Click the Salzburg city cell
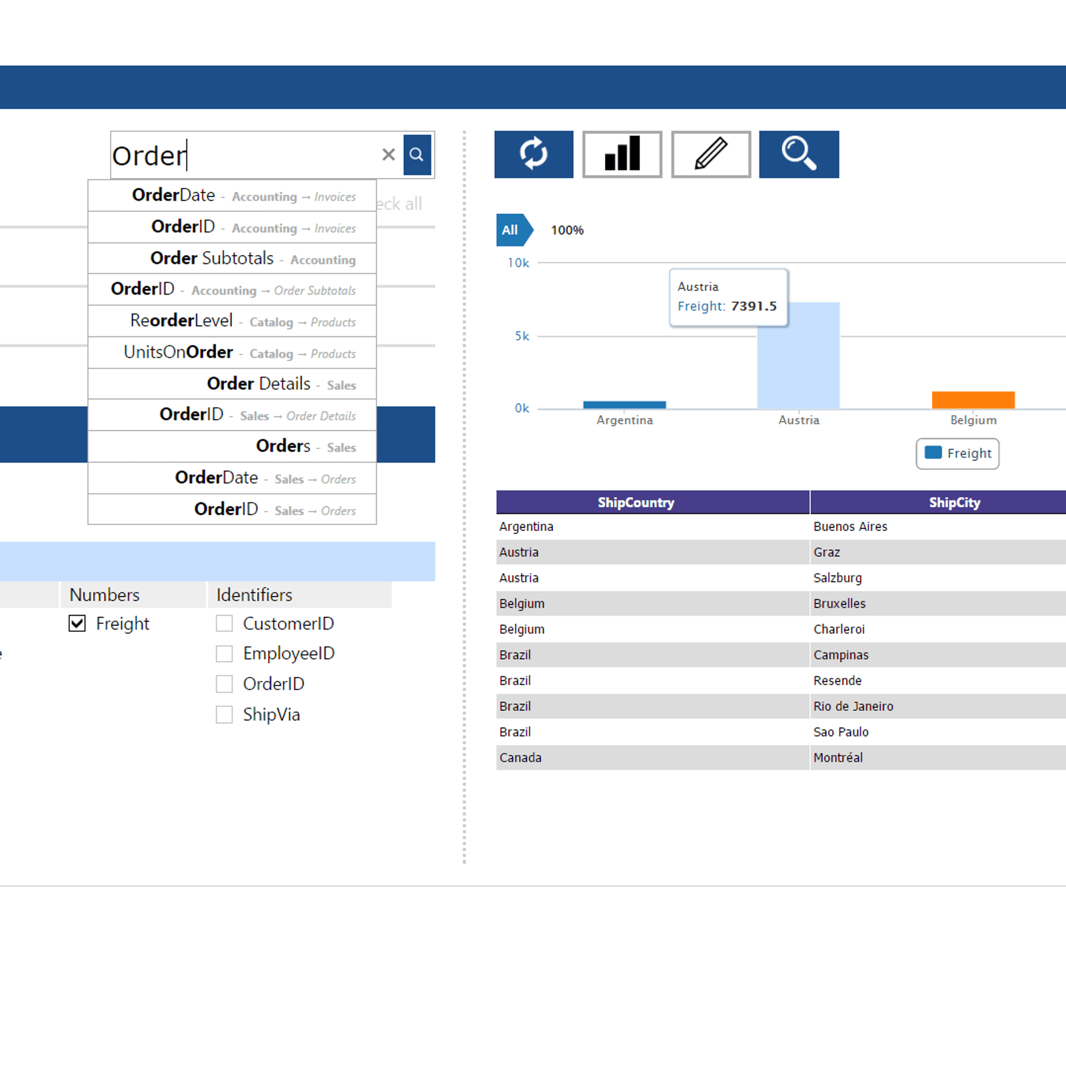 pos(939,578)
